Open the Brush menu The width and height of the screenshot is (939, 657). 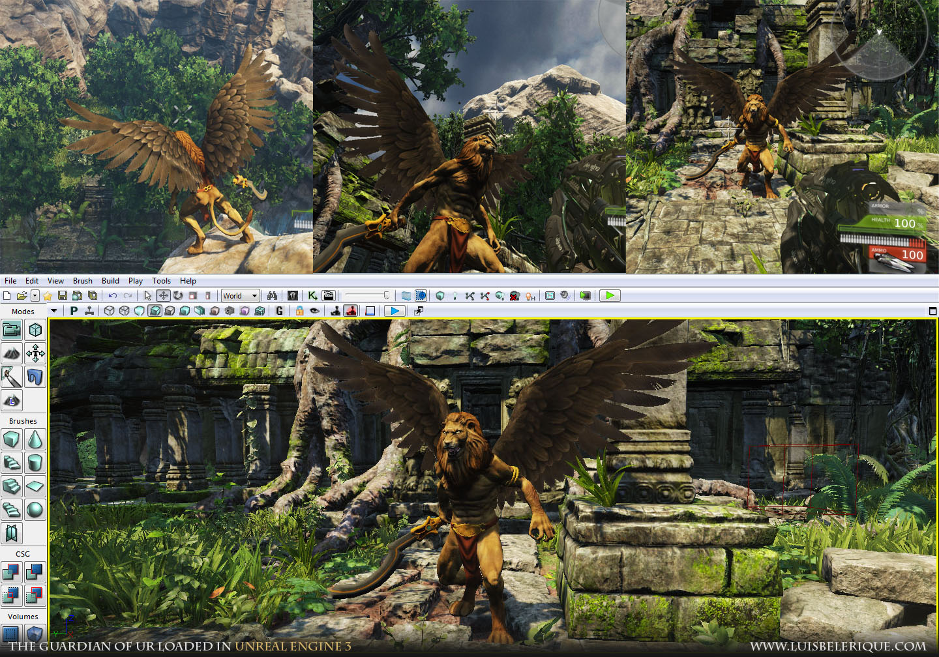click(82, 281)
